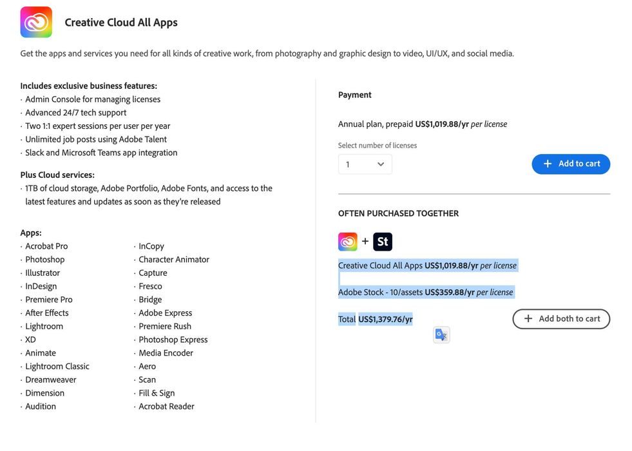
Task: Click the Creative Cloud All Apps heading
Action: click(x=121, y=23)
